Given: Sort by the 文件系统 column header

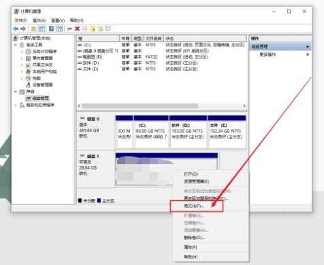Looking at the screenshot, I should (154, 38).
